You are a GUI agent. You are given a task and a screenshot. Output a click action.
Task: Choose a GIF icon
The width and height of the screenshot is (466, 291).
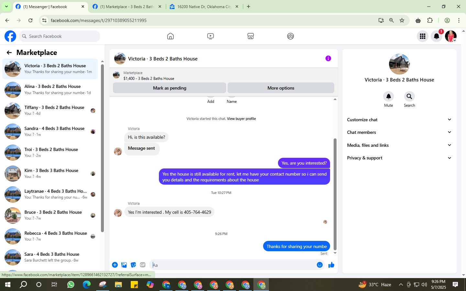click(x=143, y=265)
